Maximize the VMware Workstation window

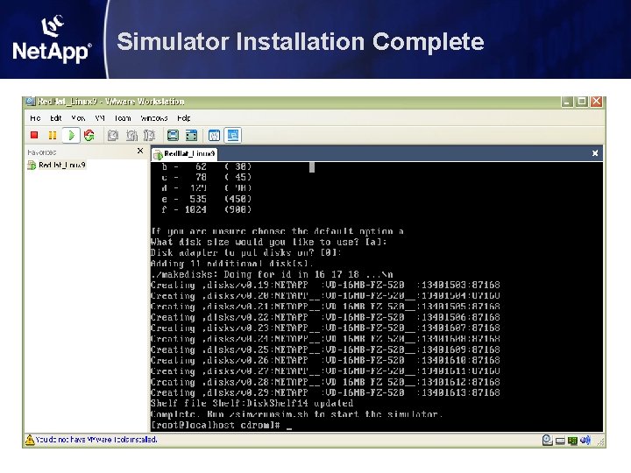(x=582, y=102)
